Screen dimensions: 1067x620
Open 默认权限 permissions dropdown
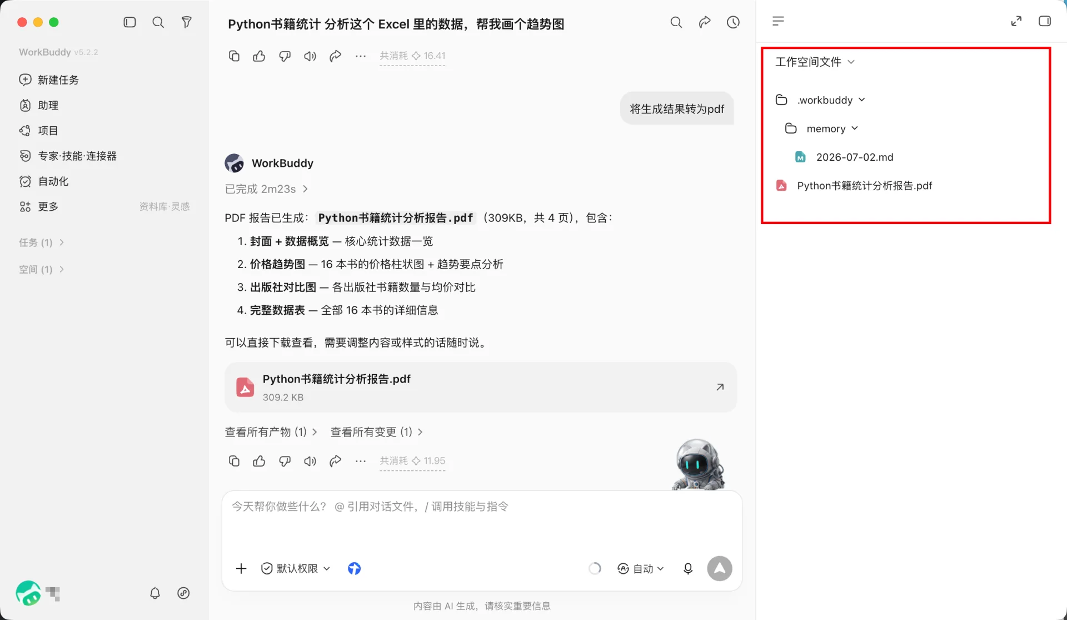tap(296, 568)
